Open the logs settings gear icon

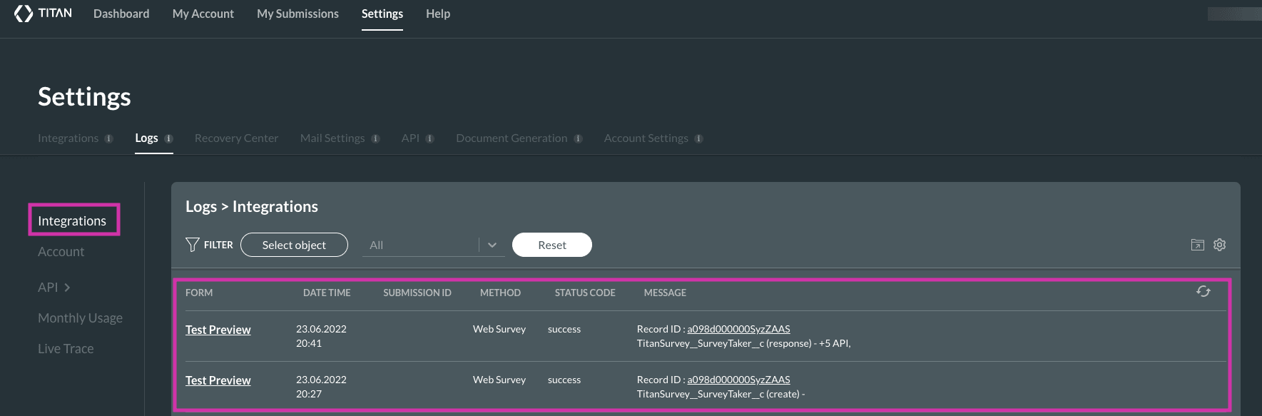pos(1219,245)
